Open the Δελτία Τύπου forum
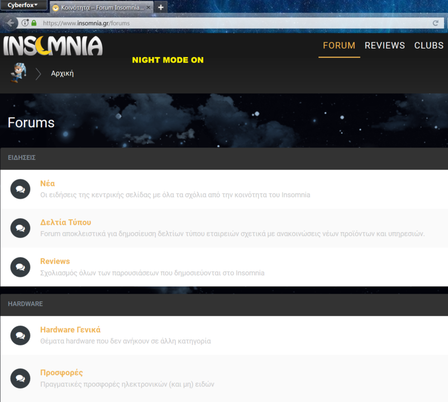448x402 pixels. [66, 222]
